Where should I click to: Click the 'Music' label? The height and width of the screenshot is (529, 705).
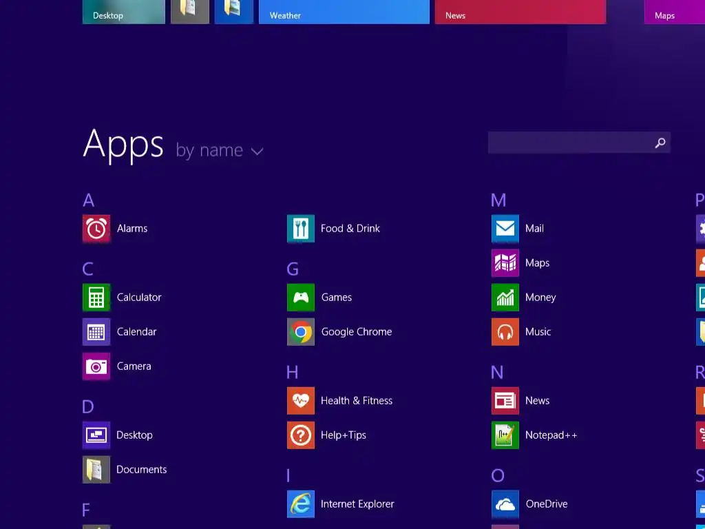pos(538,332)
